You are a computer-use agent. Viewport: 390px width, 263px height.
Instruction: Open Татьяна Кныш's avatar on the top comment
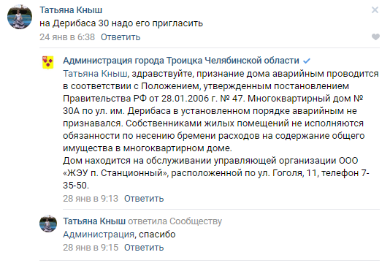click(20, 17)
